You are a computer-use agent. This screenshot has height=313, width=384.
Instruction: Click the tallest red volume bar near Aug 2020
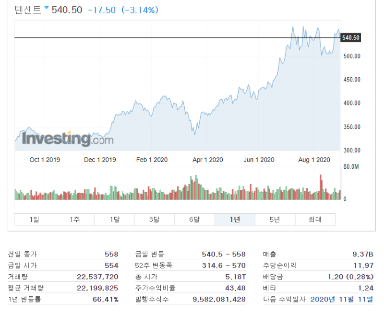[321, 187]
